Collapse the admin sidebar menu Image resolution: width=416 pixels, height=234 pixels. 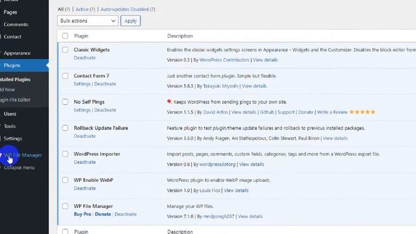(19, 168)
